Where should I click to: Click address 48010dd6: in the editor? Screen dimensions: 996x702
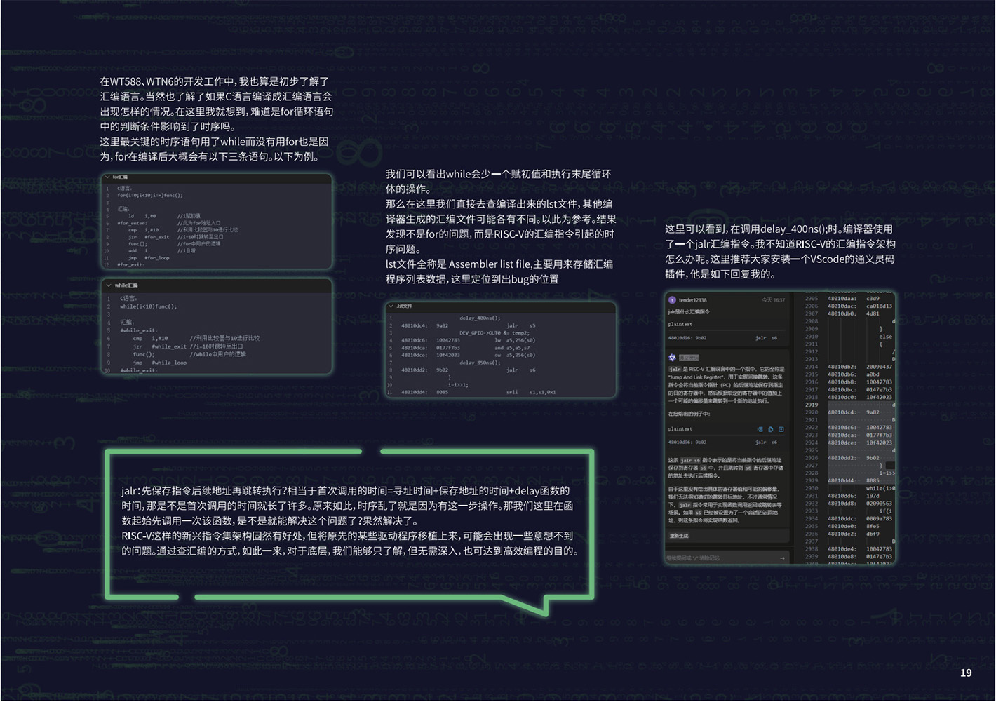click(841, 496)
